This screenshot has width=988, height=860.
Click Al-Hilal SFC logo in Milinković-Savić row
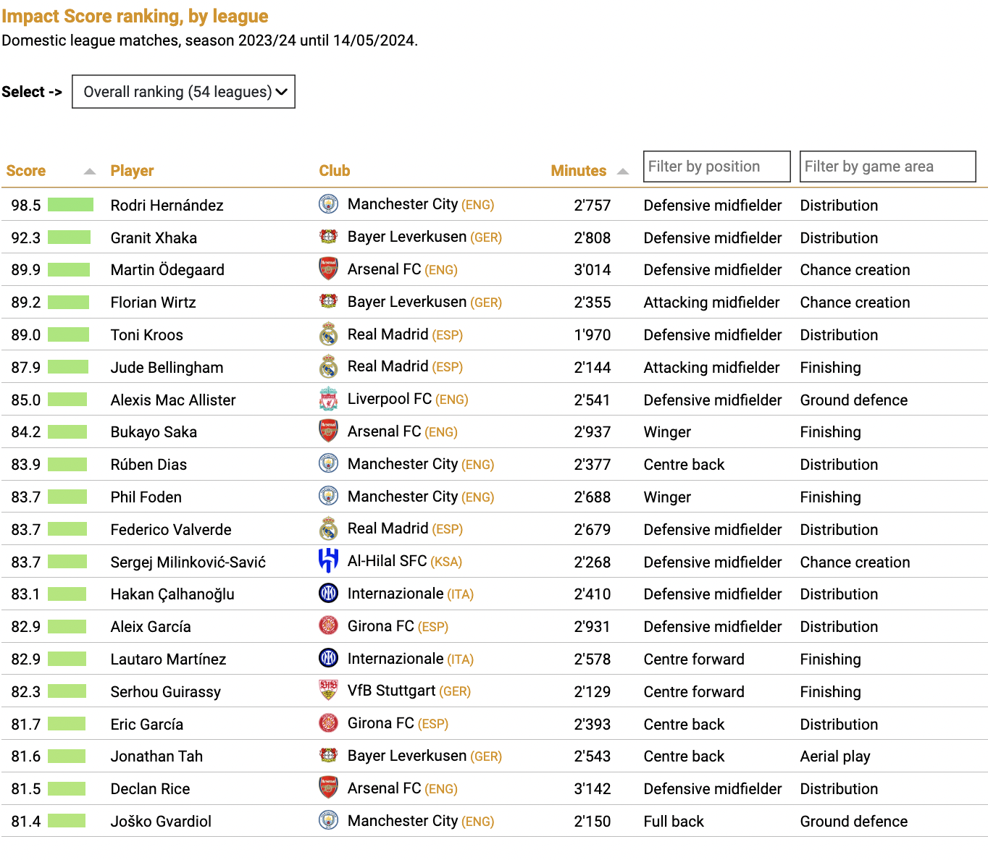[329, 561]
